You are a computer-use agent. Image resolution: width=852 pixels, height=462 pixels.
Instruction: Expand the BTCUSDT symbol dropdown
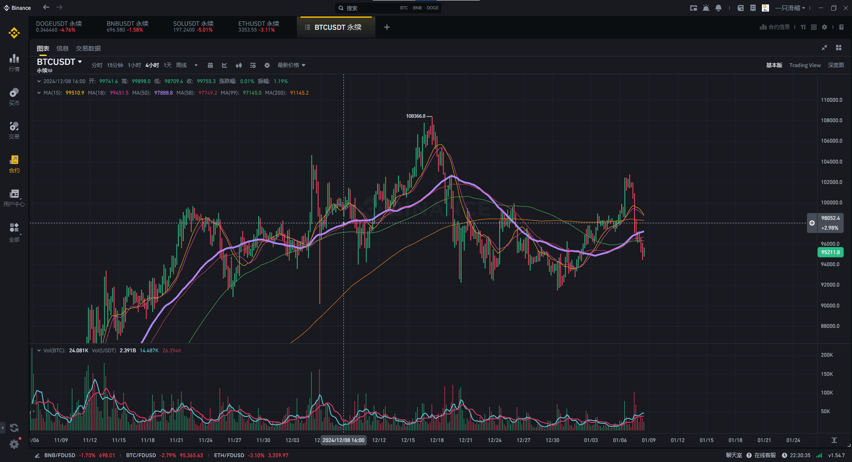80,62
